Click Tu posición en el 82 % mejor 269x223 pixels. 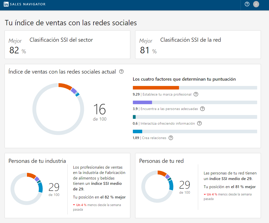[x=99, y=197]
